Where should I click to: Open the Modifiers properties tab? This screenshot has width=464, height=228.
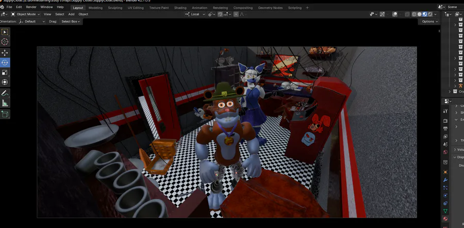tap(445, 180)
